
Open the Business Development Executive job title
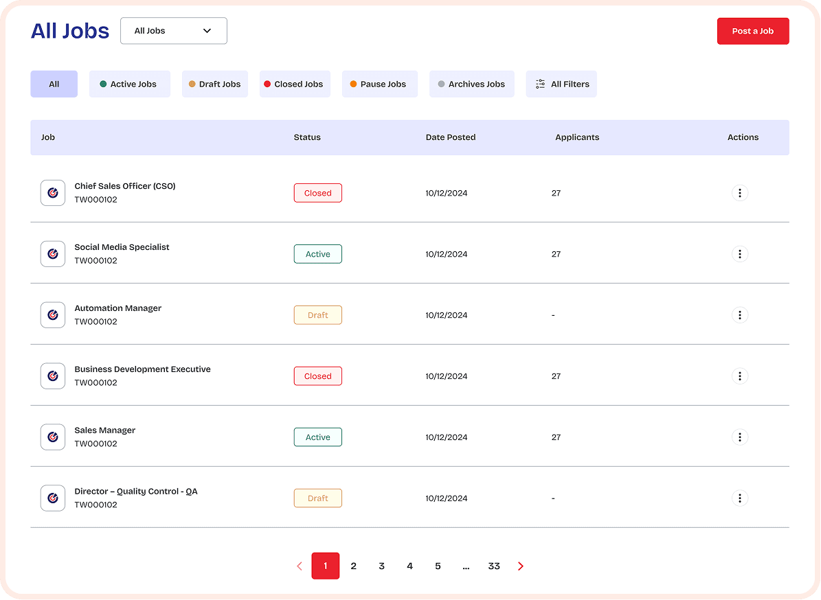[x=142, y=369]
